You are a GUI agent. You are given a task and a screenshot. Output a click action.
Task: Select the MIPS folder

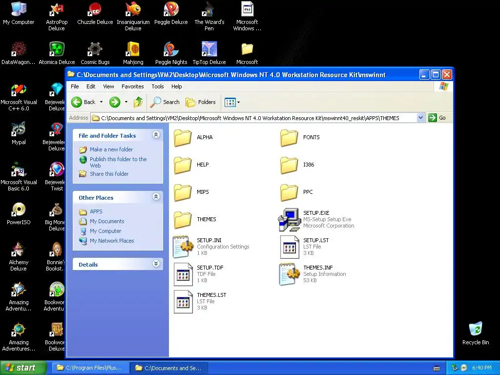pos(183,192)
